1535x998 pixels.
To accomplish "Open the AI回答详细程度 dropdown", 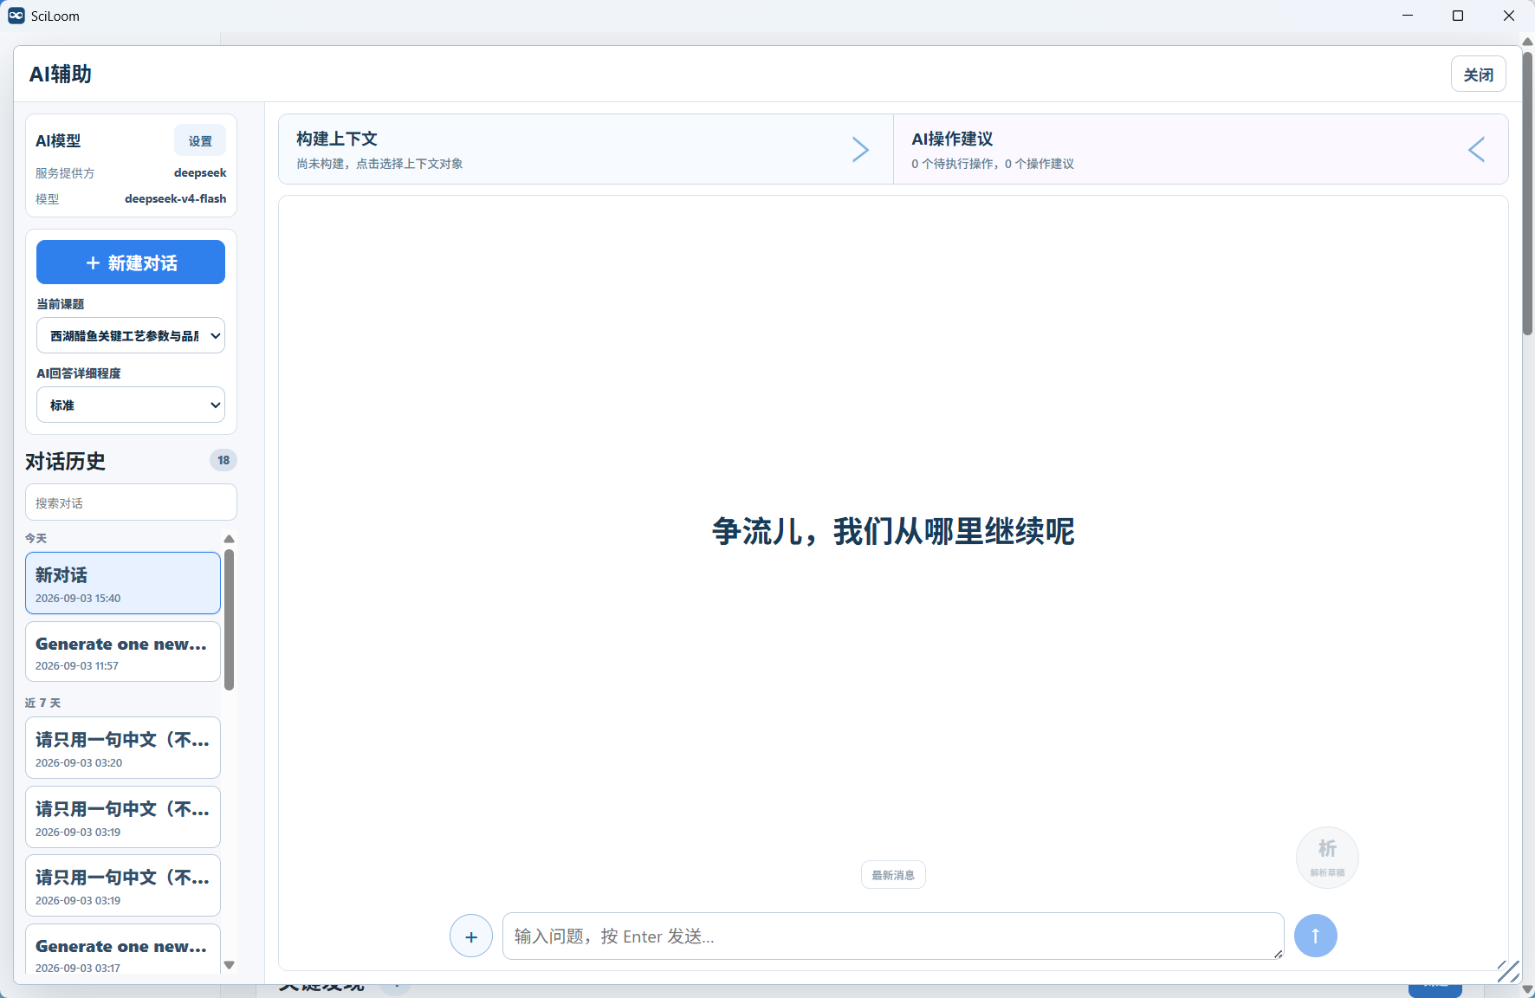I will 131,405.
